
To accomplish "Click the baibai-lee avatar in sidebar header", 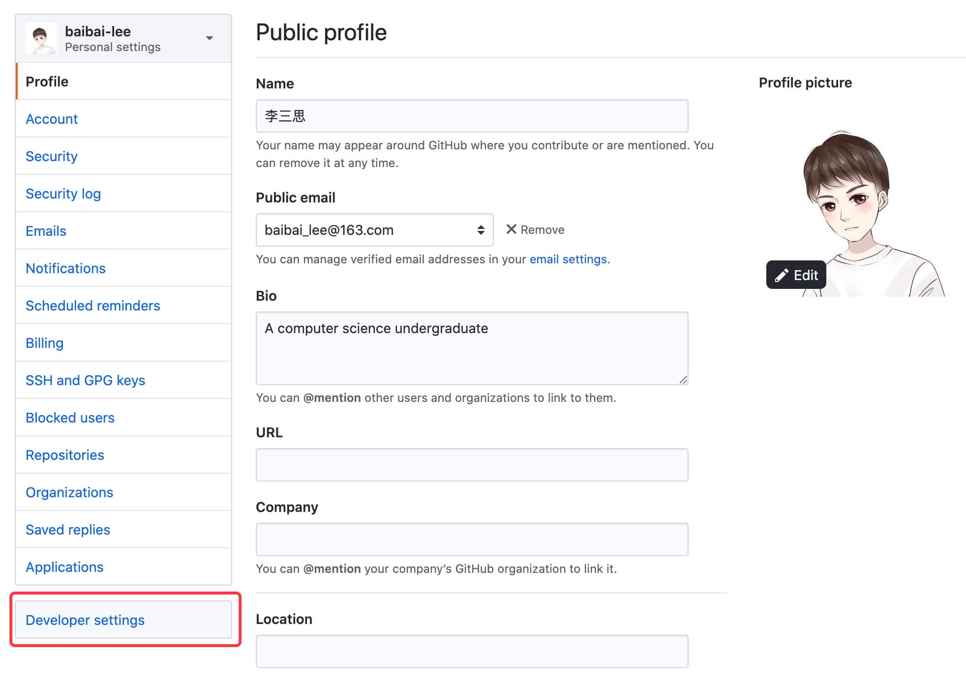I will [41, 38].
